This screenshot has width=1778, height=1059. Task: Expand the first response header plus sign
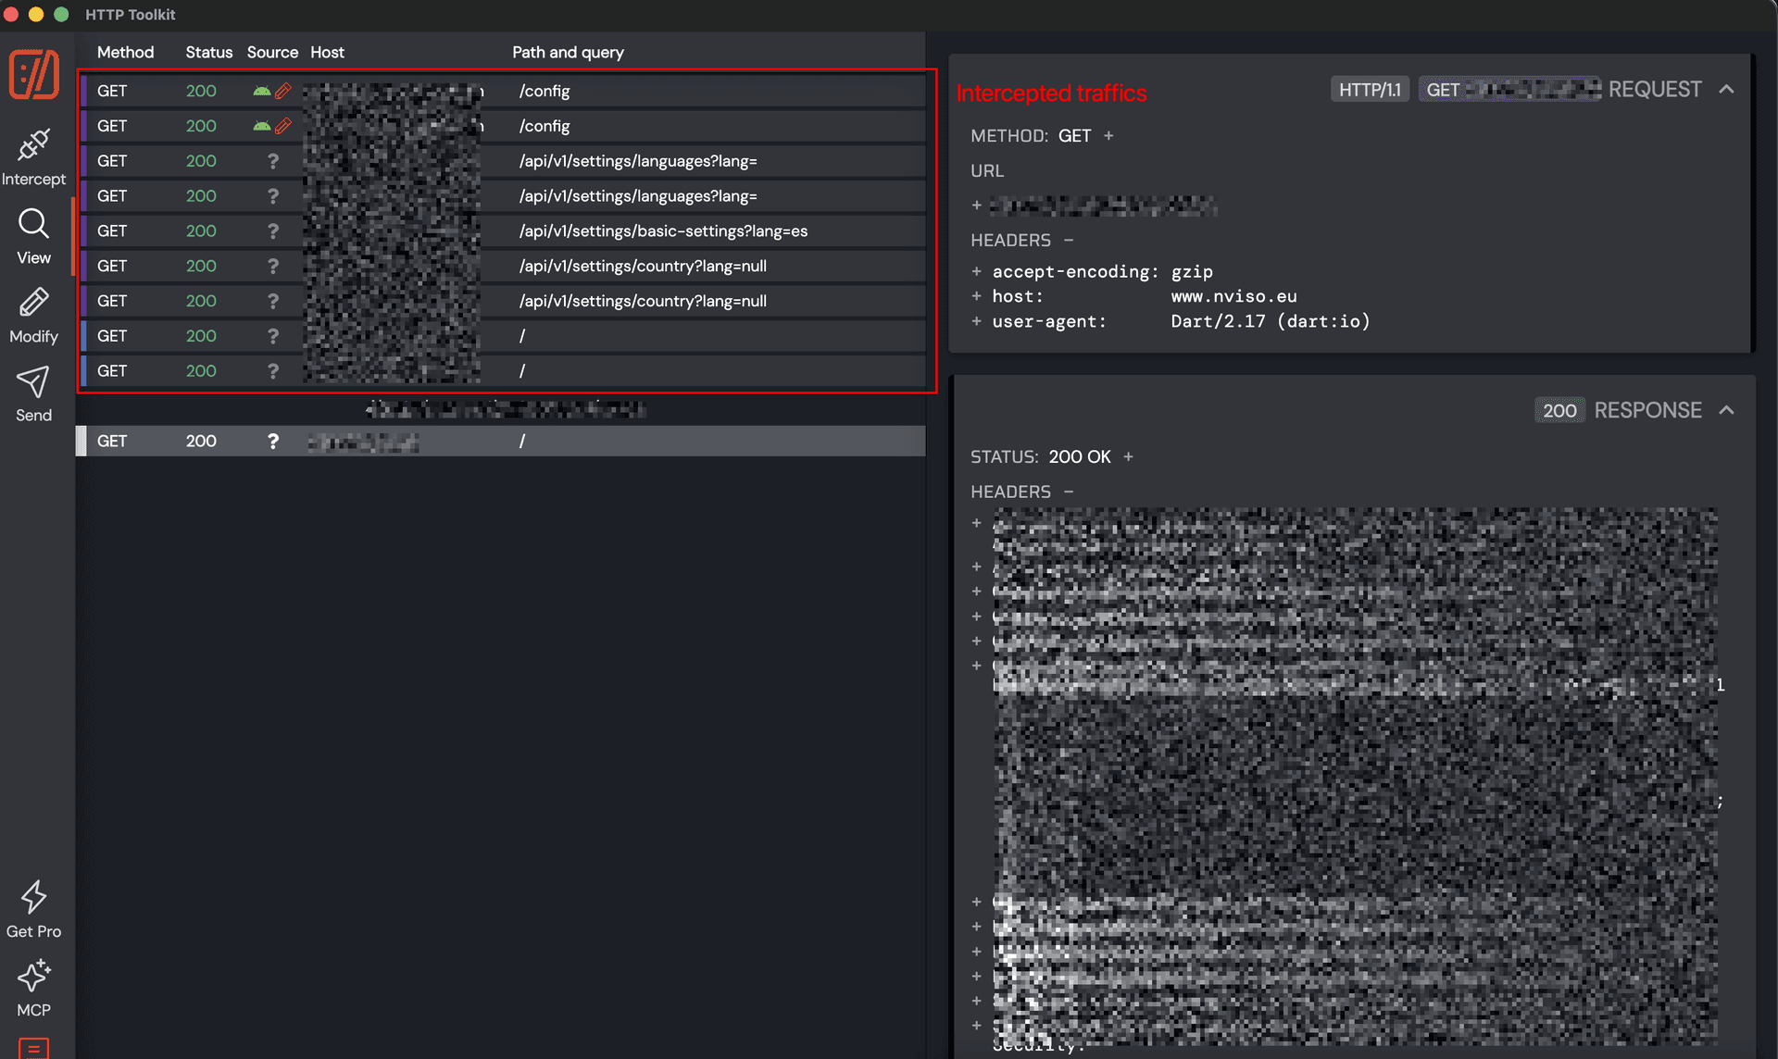tap(976, 523)
